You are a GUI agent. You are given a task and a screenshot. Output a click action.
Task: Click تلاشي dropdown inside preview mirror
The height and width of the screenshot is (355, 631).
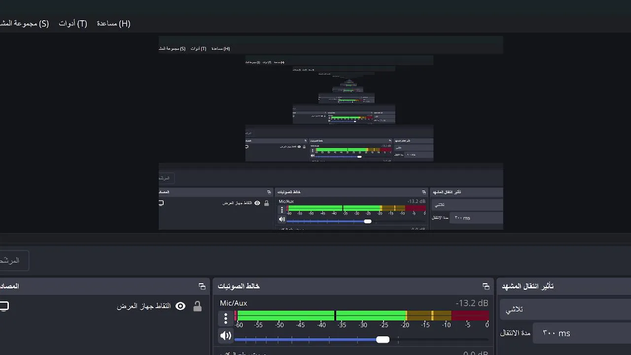pyautogui.click(x=467, y=205)
